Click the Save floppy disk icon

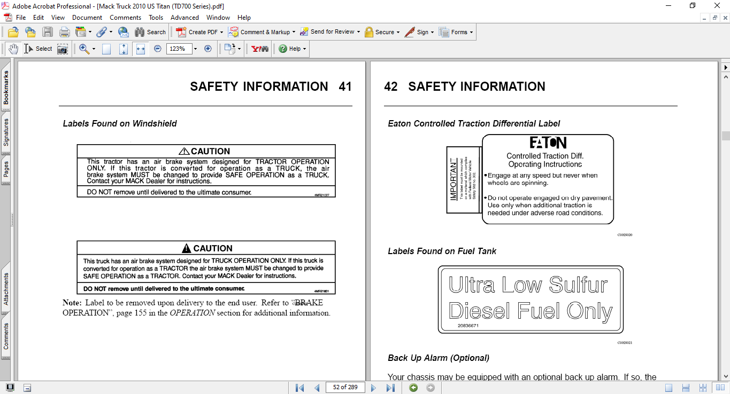point(48,32)
